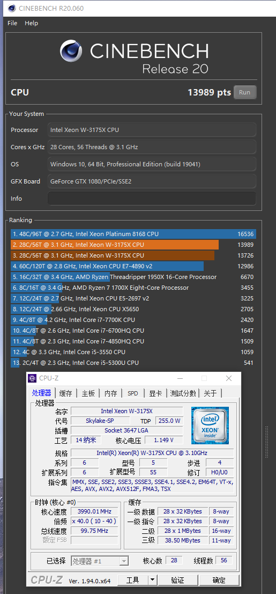Click the 核心电压 value 1.149 V
Viewport: 276px width, 594px height.
164,440
